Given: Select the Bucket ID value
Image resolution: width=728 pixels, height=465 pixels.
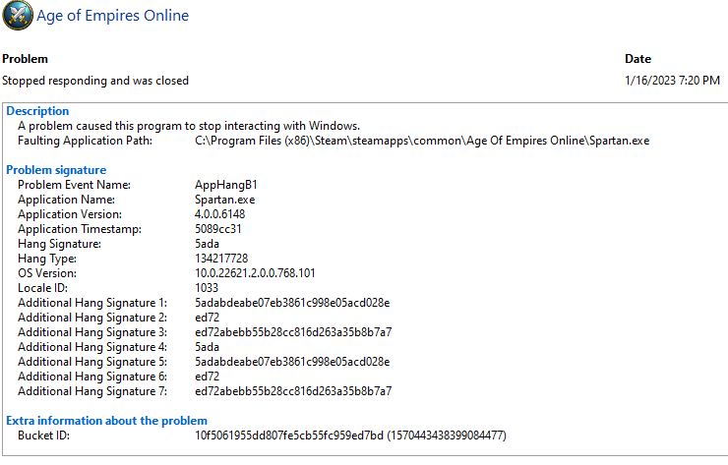Looking at the screenshot, I should 350,436.
